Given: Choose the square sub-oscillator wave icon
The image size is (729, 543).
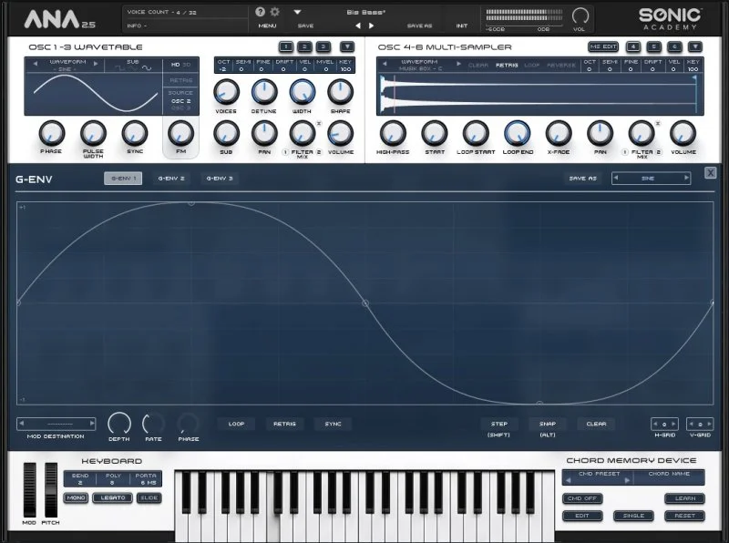Looking at the screenshot, I should tap(120, 68).
